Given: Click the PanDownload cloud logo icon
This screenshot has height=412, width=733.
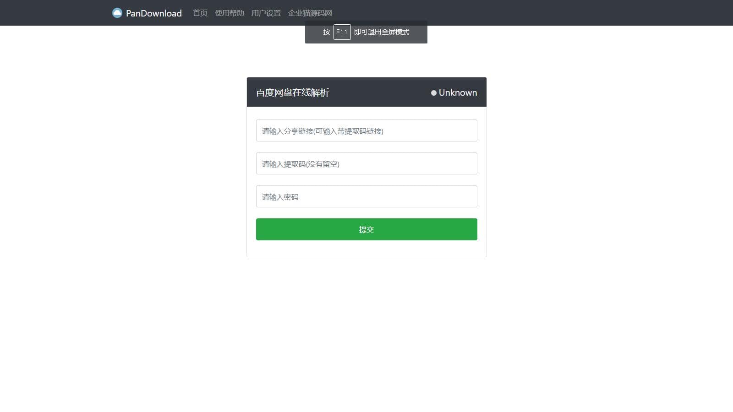Looking at the screenshot, I should [118, 13].
